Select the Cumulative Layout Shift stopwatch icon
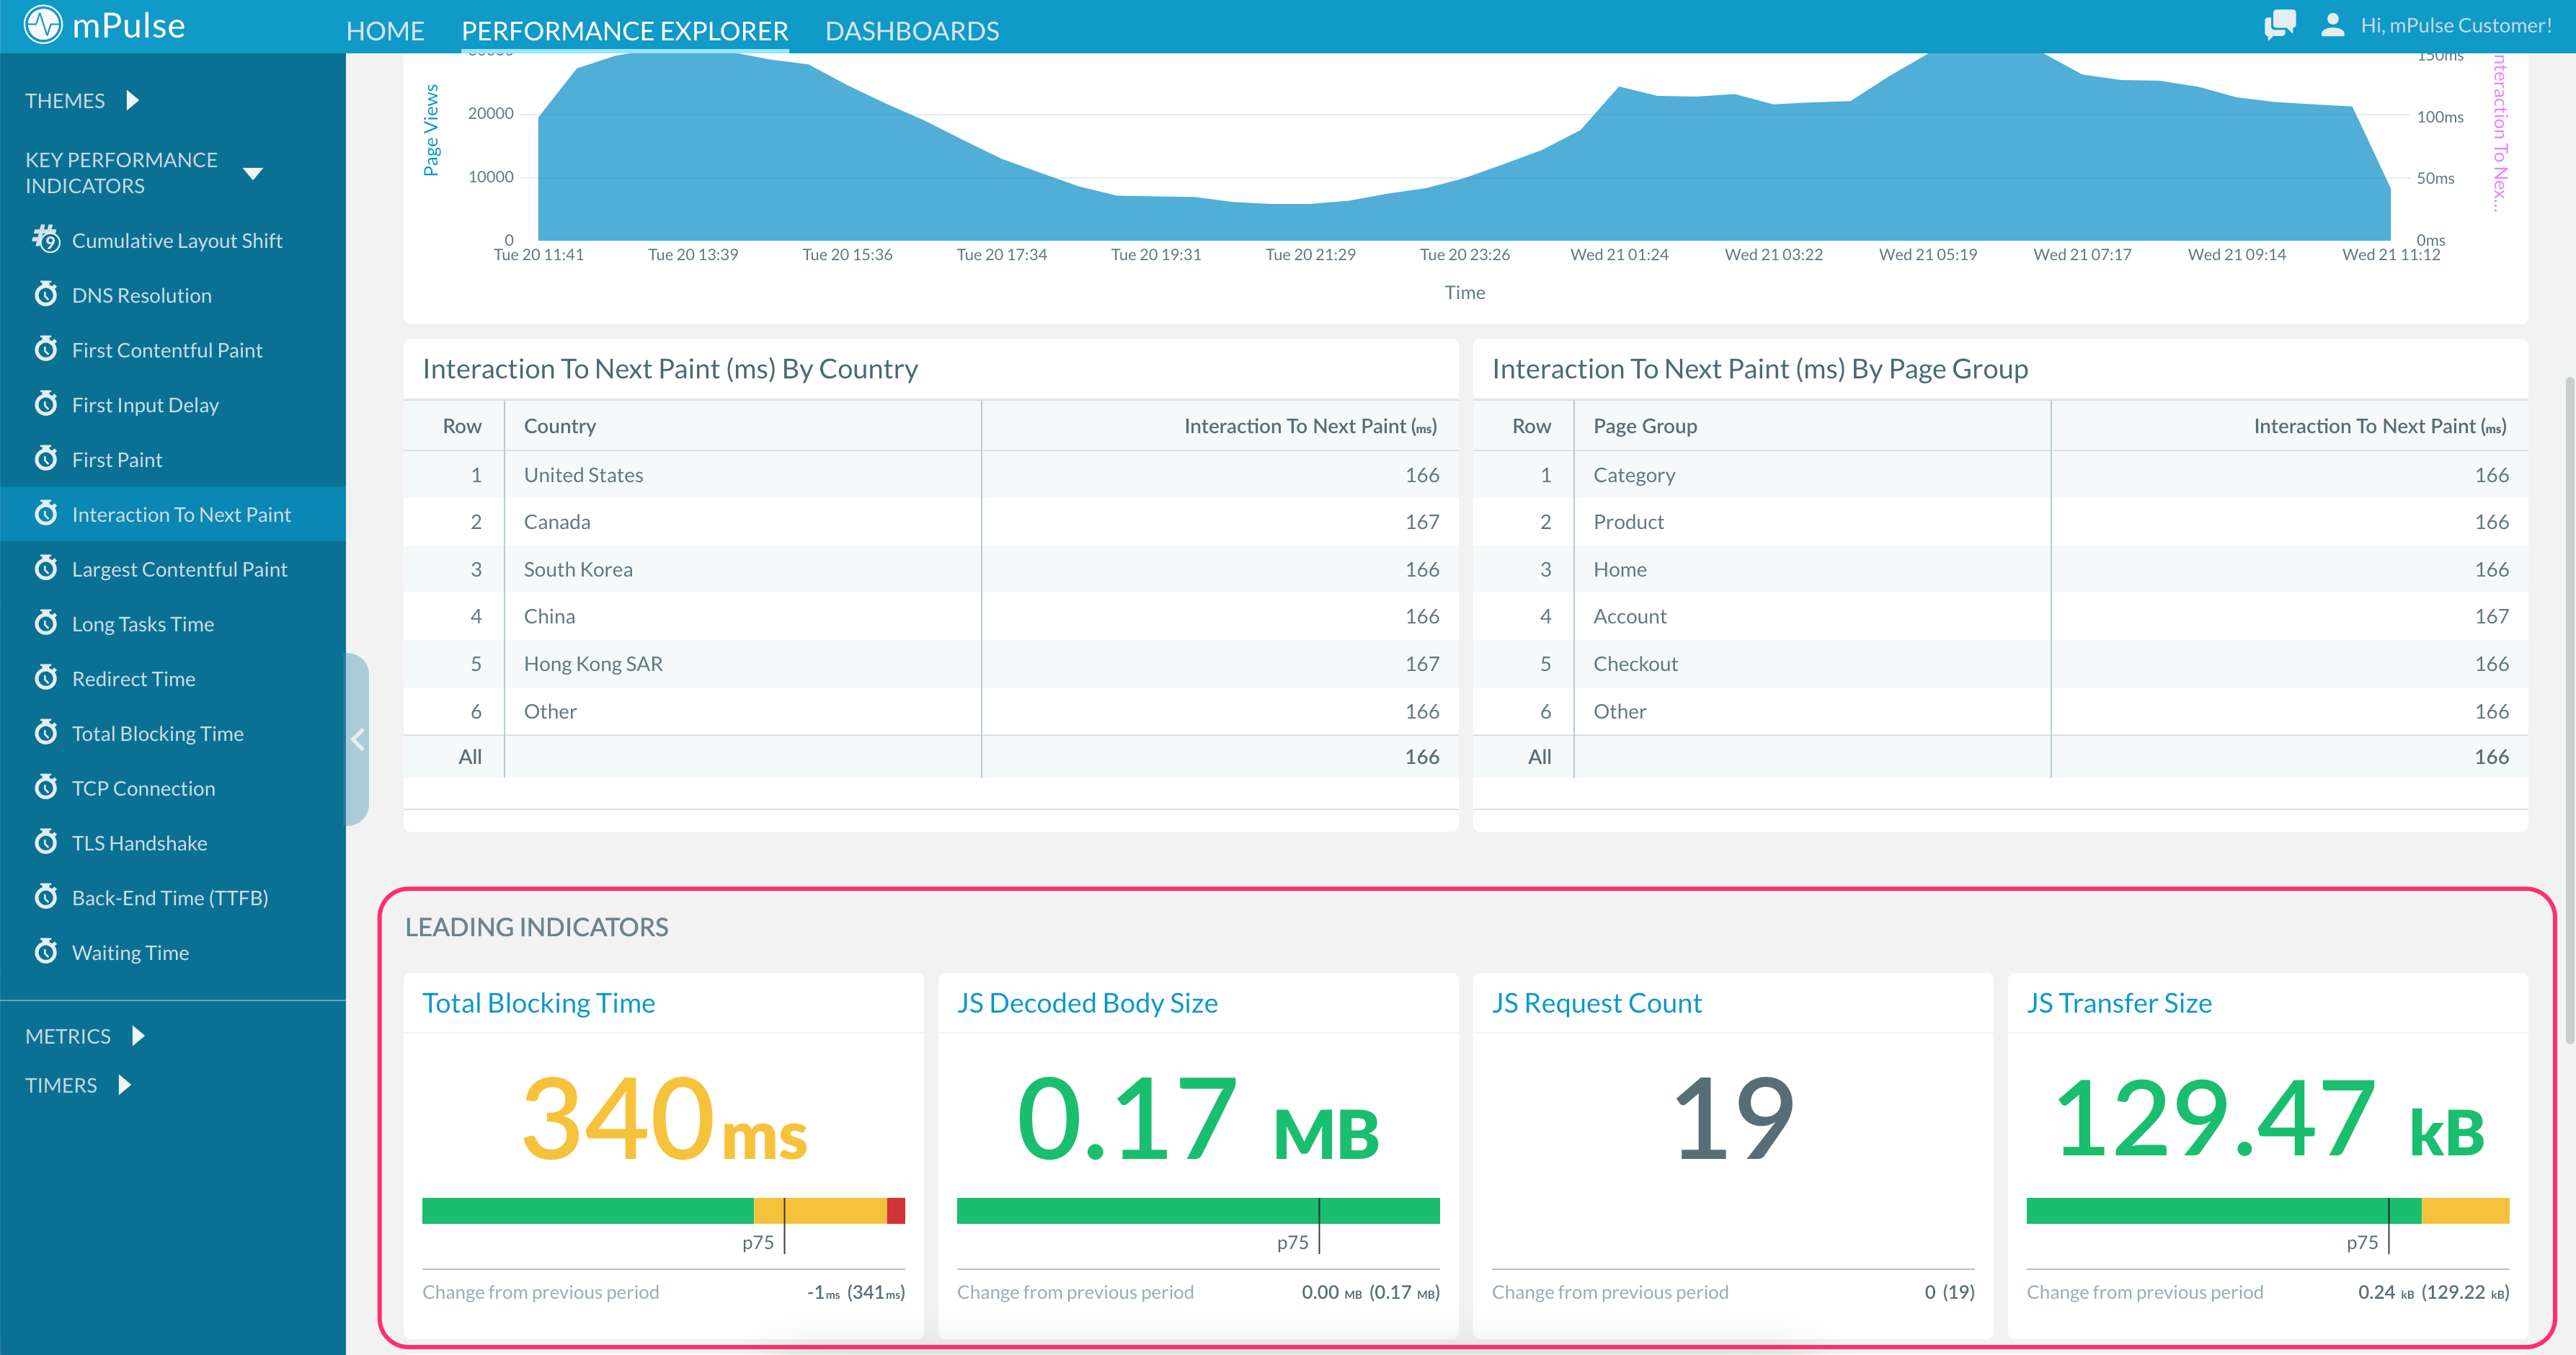Viewport: 2576px width, 1355px height. point(47,240)
